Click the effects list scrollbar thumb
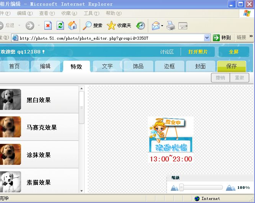 (82, 108)
